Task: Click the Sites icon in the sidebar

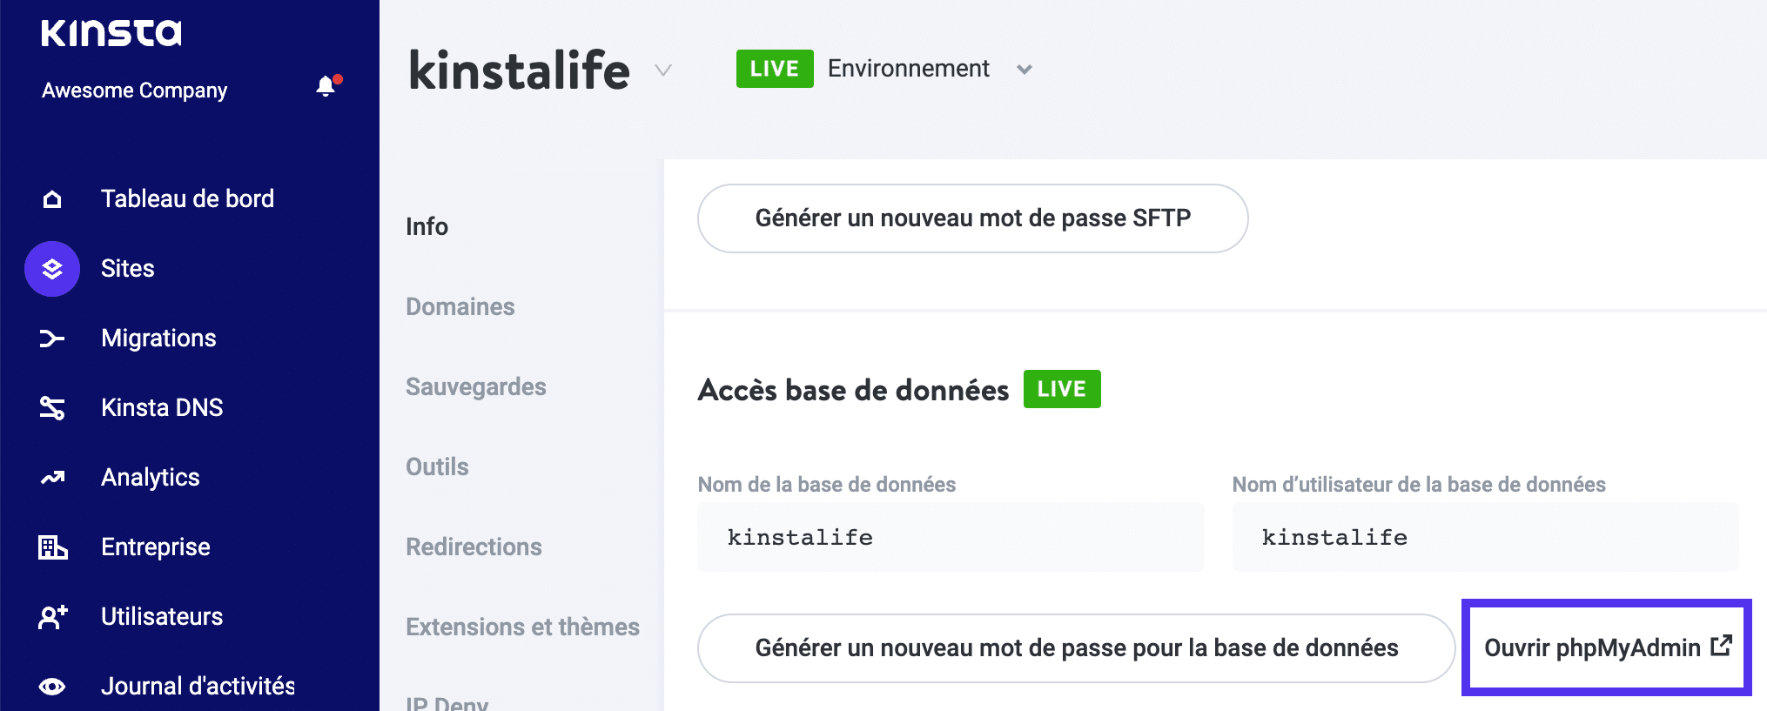Action: pos(52,269)
